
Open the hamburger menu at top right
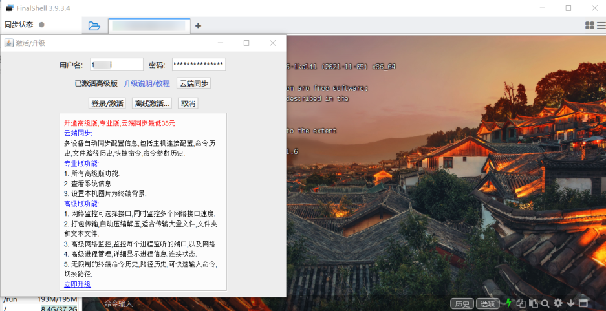601,25
